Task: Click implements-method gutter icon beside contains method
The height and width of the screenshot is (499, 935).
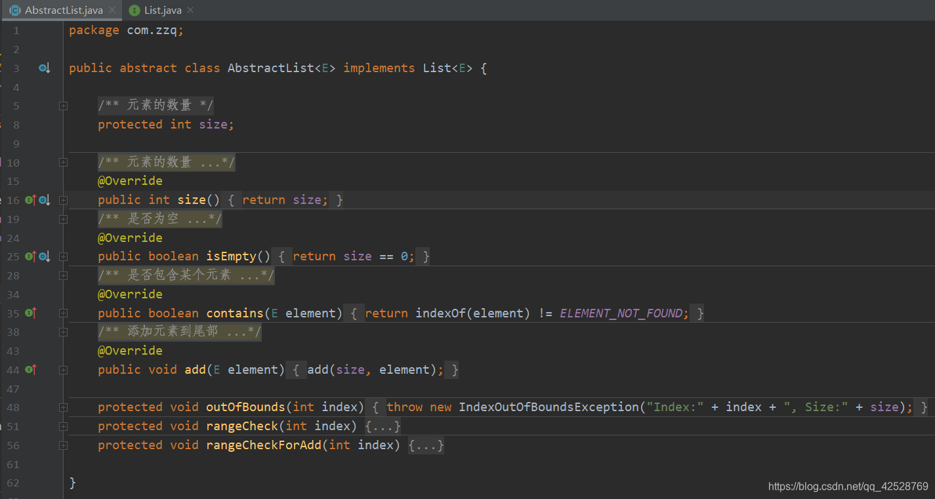Action: (30, 313)
